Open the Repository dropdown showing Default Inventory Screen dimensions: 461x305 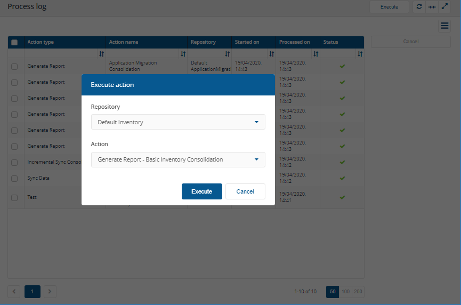point(178,122)
